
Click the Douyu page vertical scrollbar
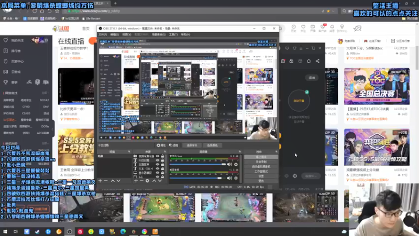click(x=417, y=58)
